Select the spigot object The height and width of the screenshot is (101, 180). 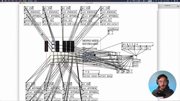point(136,61)
